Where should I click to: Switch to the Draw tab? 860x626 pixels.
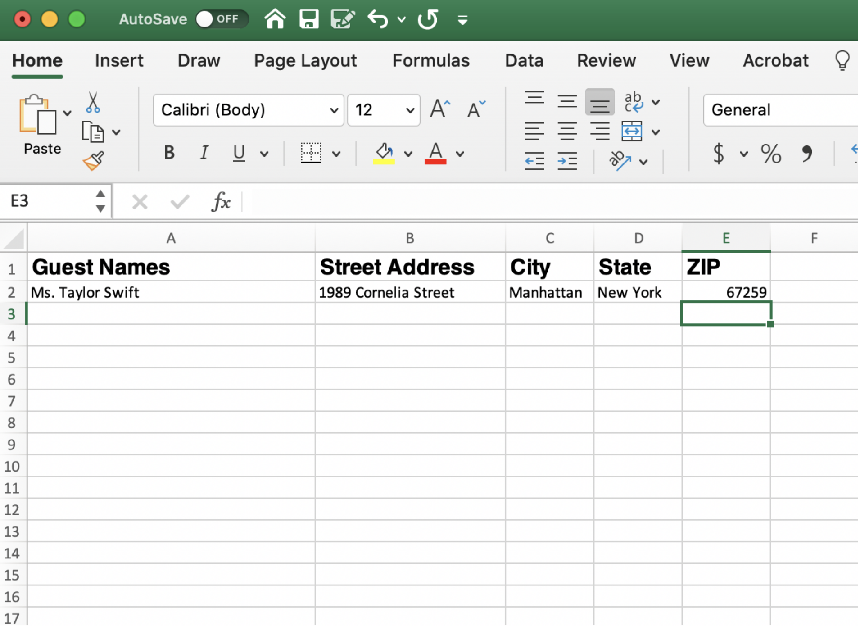pyautogui.click(x=199, y=60)
